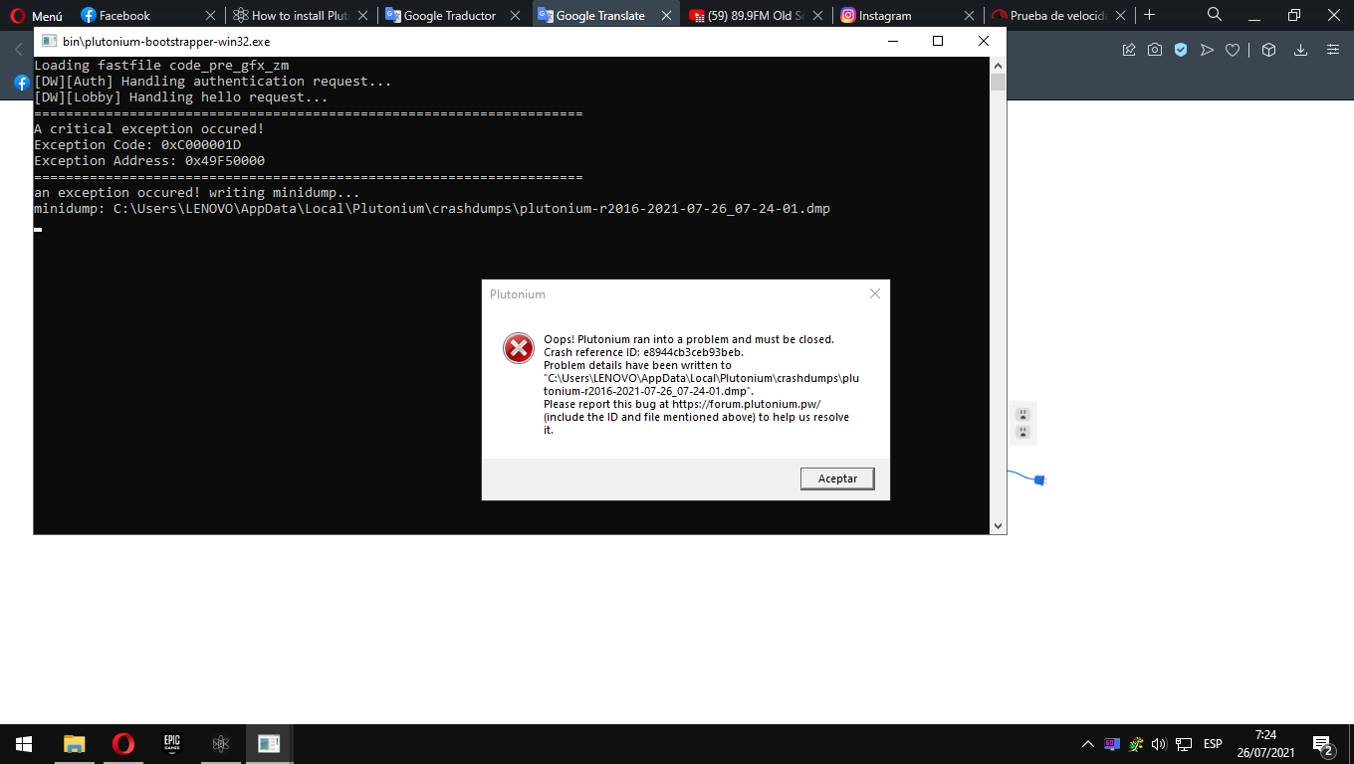
Task: Add page to bookmarks heart icon
Action: (1233, 50)
